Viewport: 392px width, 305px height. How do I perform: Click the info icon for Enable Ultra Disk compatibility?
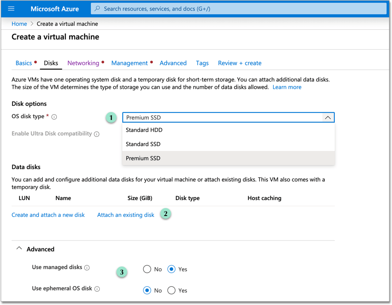click(97, 134)
